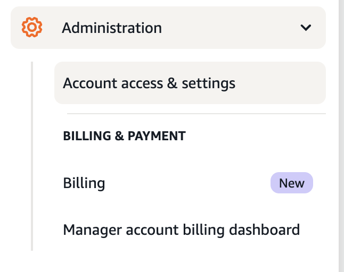The height and width of the screenshot is (272, 344).
Task: Select the Administration menu label
Action: pyautogui.click(x=112, y=28)
